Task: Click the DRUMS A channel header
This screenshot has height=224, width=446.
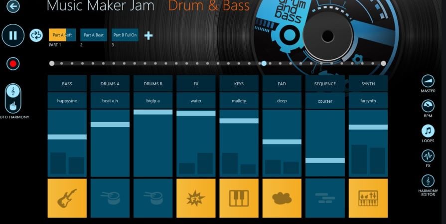Action: coord(110,83)
